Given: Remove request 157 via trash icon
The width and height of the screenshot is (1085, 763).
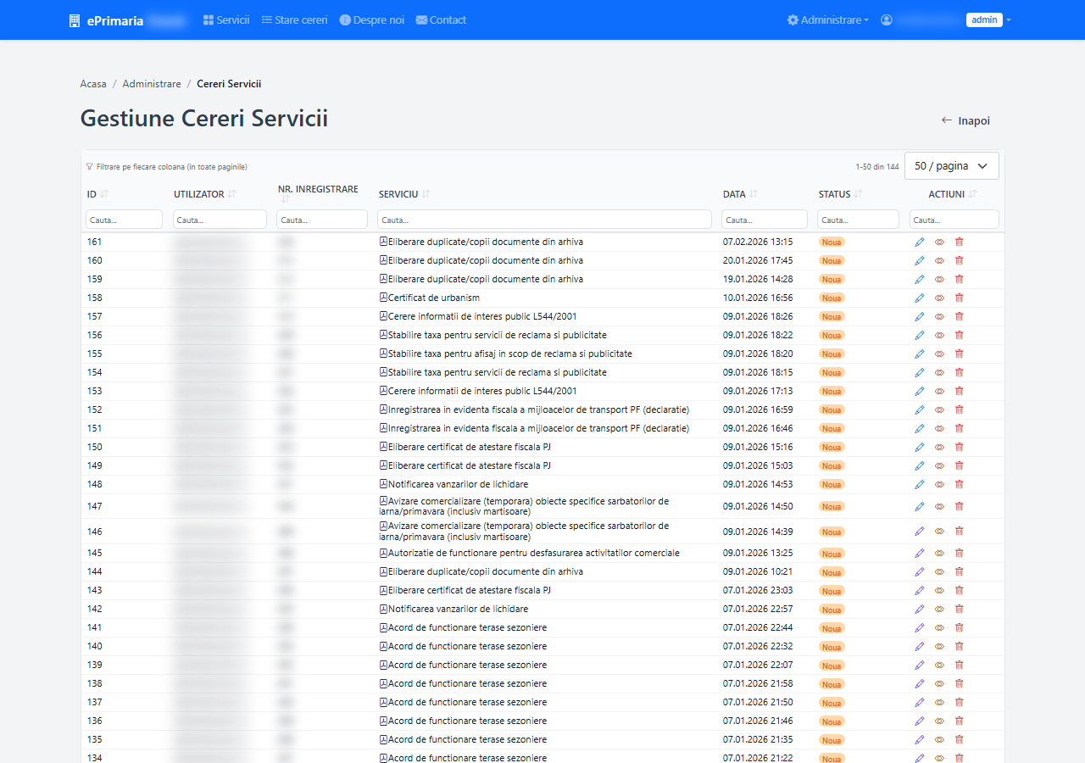Looking at the screenshot, I should click(960, 316).
